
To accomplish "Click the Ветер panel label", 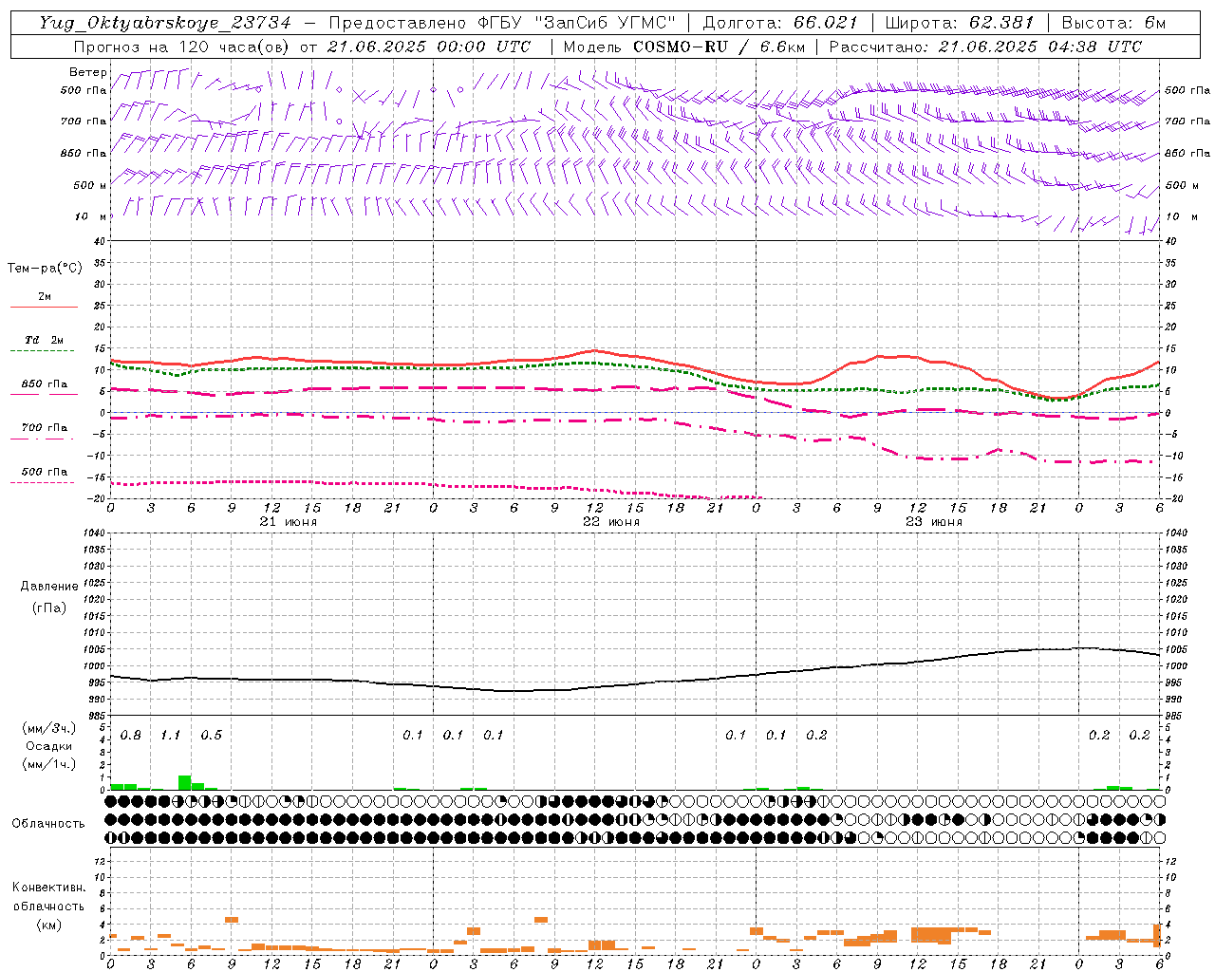I will coord(87,72).
